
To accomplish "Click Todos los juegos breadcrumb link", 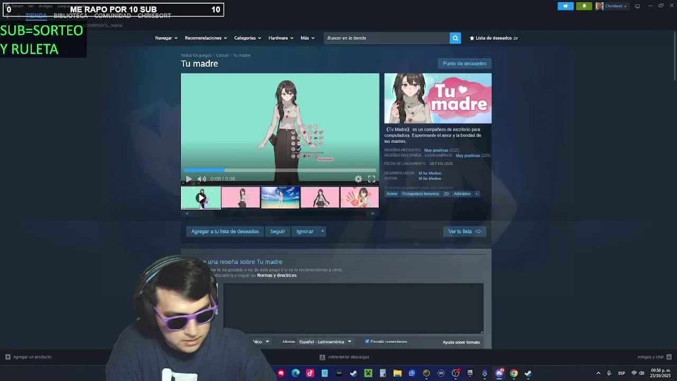I will (196, 55).
